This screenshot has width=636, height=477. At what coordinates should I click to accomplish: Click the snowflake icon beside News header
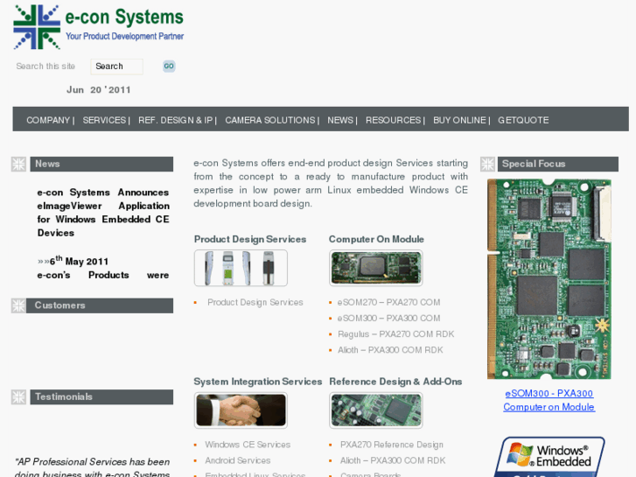(18, 164)
